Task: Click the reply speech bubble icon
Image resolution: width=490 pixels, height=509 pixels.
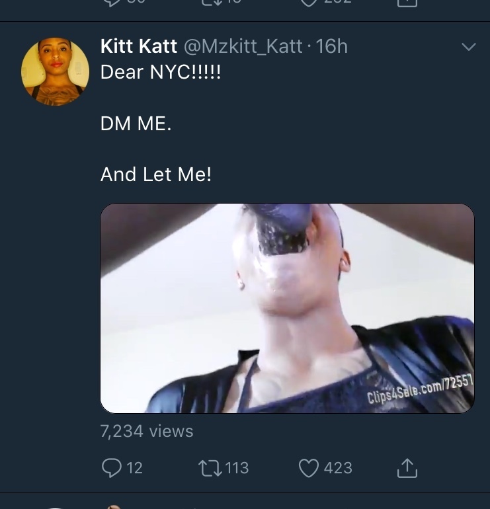Action: click(111, 468)
